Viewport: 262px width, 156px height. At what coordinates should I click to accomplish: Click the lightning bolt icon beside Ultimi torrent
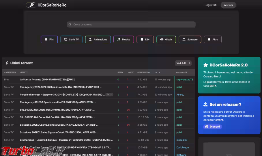[x=7, y=63]
